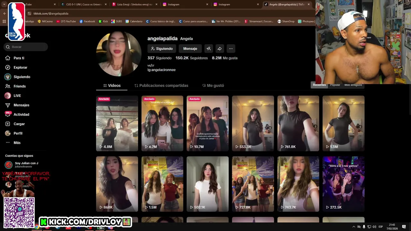Expand the system tray hidden icons arrow
The width and height of the screenshot is (411, 231).
[x=354, y=227]
